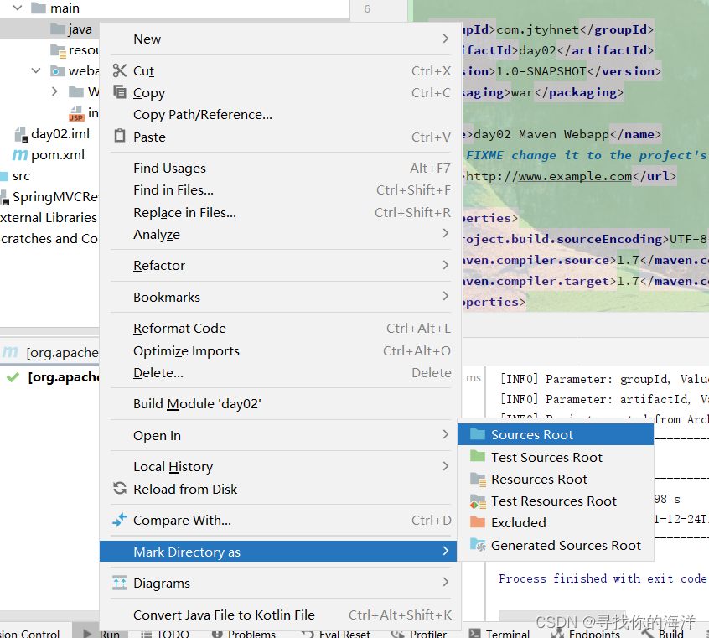Click the Terminal icon in bottom bar
The image size is (709, 638).
(475, 633)
